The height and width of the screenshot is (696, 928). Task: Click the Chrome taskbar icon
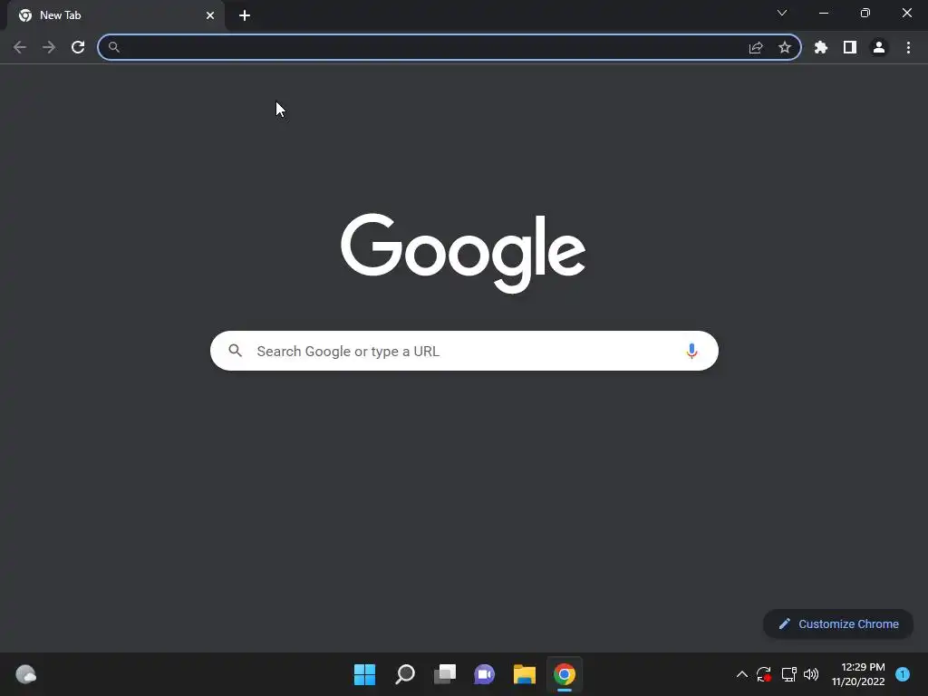565,674
